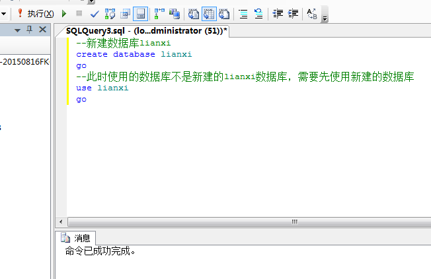Image resolution: width=431 pixels, height=279 pixels.
Task: Set results to file output
Action: pos(224,14)
